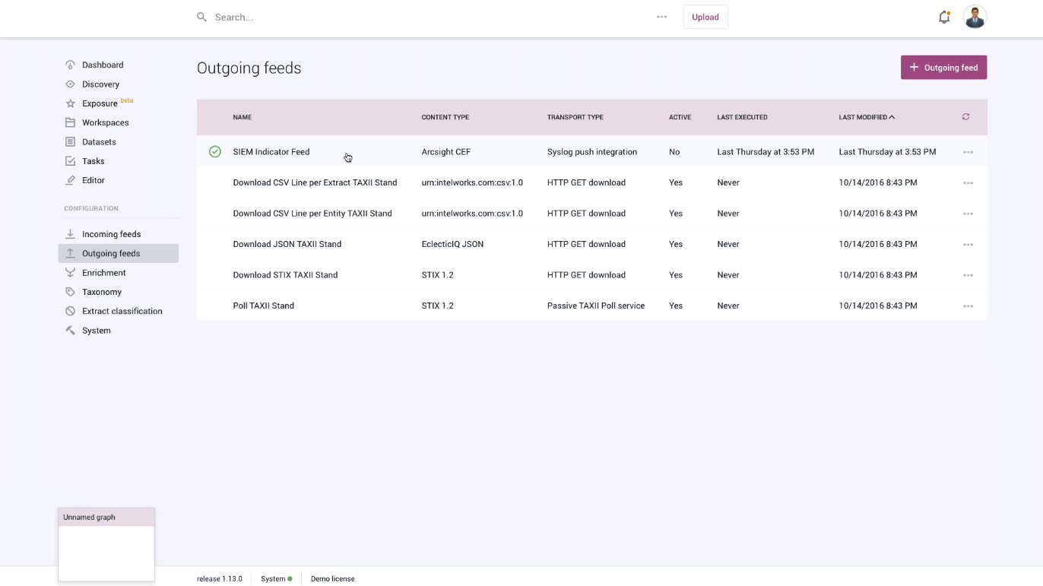Click the Discovery eye icon
This screenshot has height=586, width=1043.
[70, 84]
